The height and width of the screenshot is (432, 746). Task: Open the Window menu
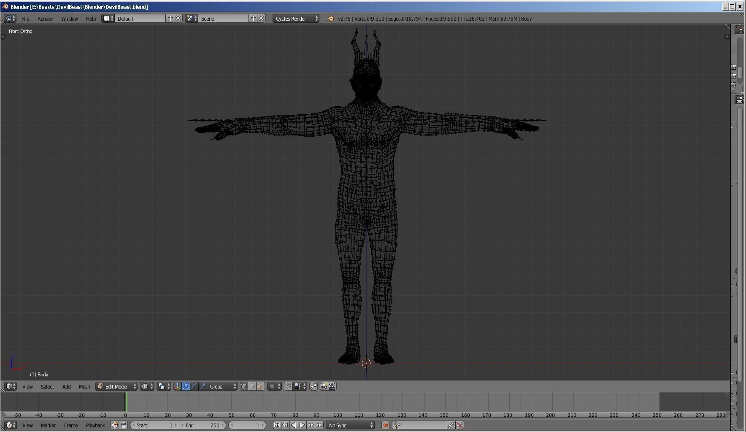[x=69, y=19]
